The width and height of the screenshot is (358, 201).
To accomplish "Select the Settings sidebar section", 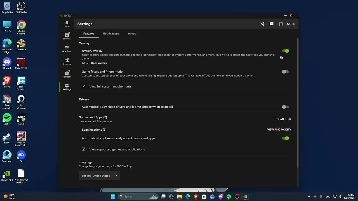I will click(67, 87).
